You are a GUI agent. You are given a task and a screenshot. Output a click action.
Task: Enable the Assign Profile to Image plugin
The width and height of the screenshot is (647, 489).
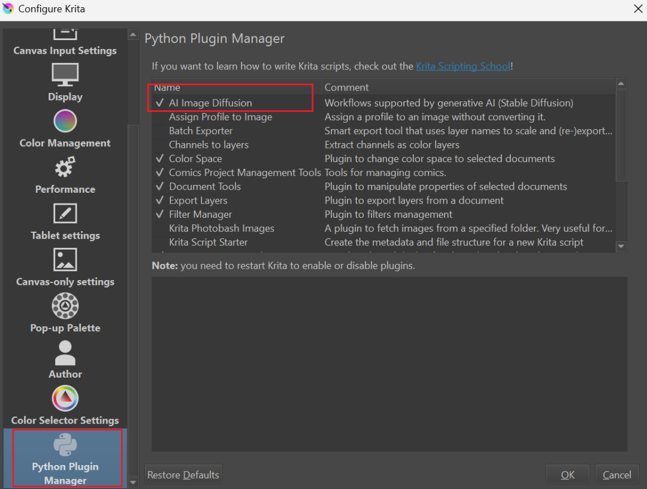(160, 117)
